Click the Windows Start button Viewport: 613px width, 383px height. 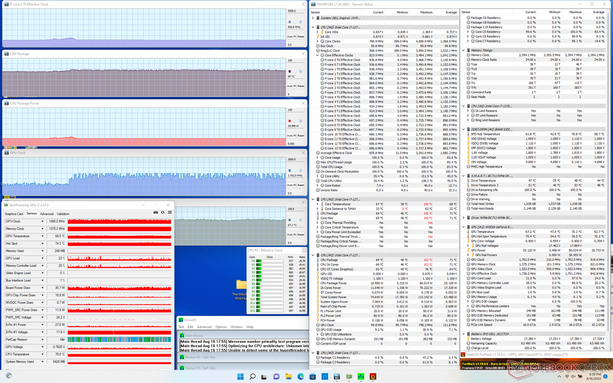(x=240, y=377)
